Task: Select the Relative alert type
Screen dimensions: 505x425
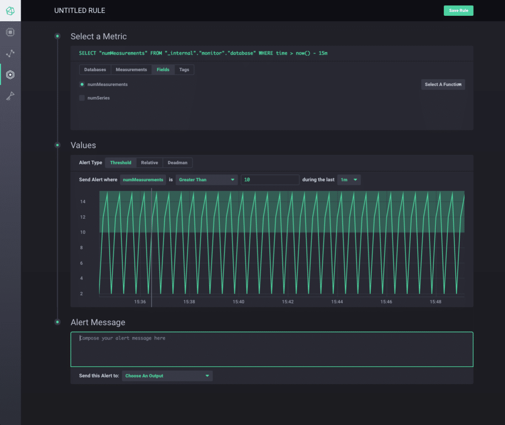Action: pyautogui.click(x=149, y=162)
